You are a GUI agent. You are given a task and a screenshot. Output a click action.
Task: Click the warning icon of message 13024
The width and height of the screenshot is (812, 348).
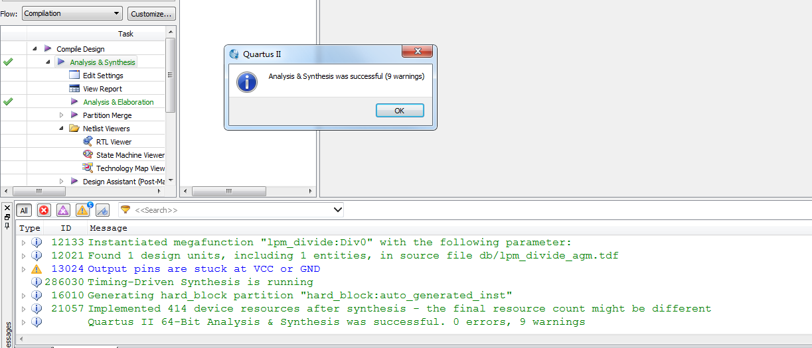[37, 269]
